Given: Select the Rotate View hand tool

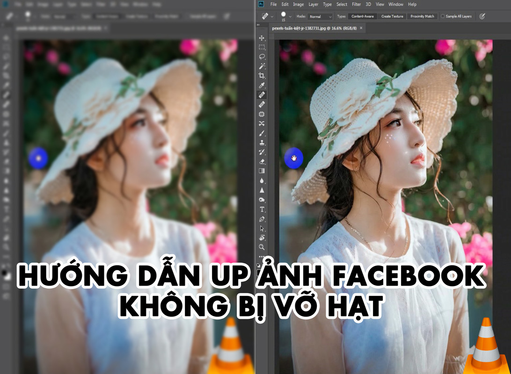Looking at the screenshot, I should pyautogui.click(x=262, y=237).
